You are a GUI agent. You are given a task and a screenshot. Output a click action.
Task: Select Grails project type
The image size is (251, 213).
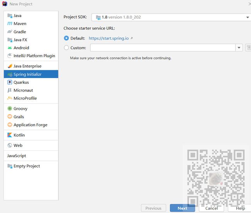[31, 116]
